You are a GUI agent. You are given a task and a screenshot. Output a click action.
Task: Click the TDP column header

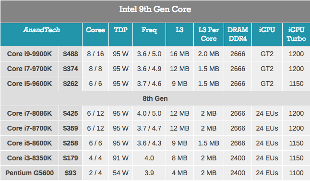(x=120, y=35)
